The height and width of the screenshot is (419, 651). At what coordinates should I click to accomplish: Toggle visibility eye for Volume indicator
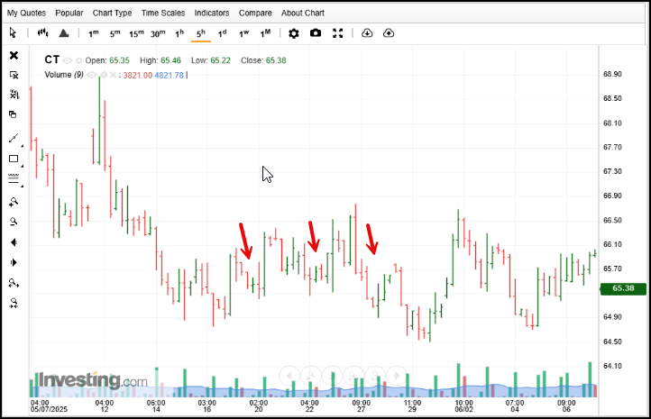tap(92, 75)
